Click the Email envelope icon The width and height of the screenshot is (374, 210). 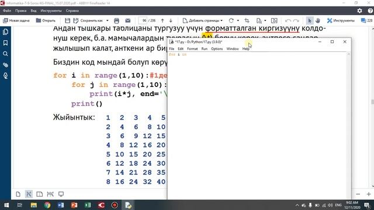(128, 21)
